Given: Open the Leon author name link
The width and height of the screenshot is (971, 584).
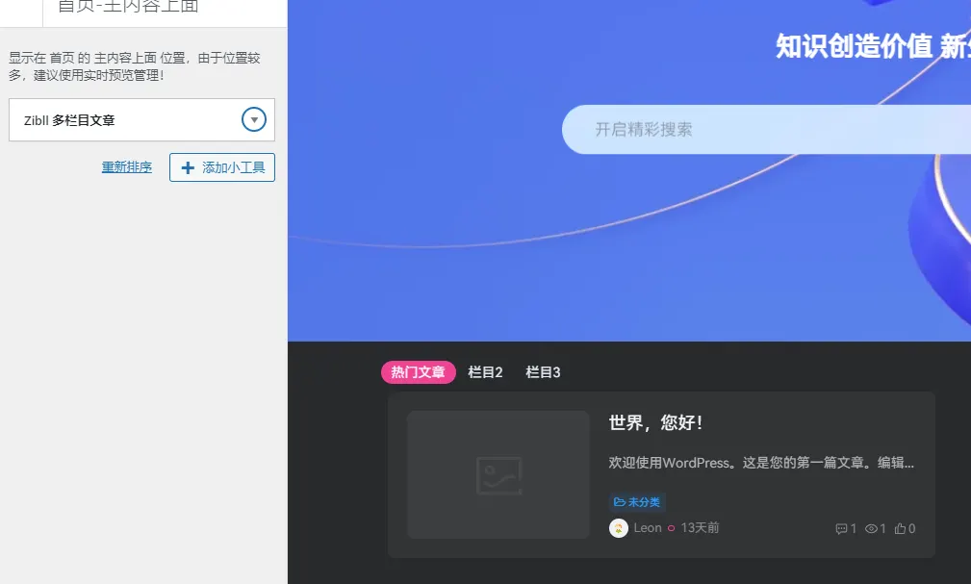Looking at the screenshot, I should [x=648, y=527].
